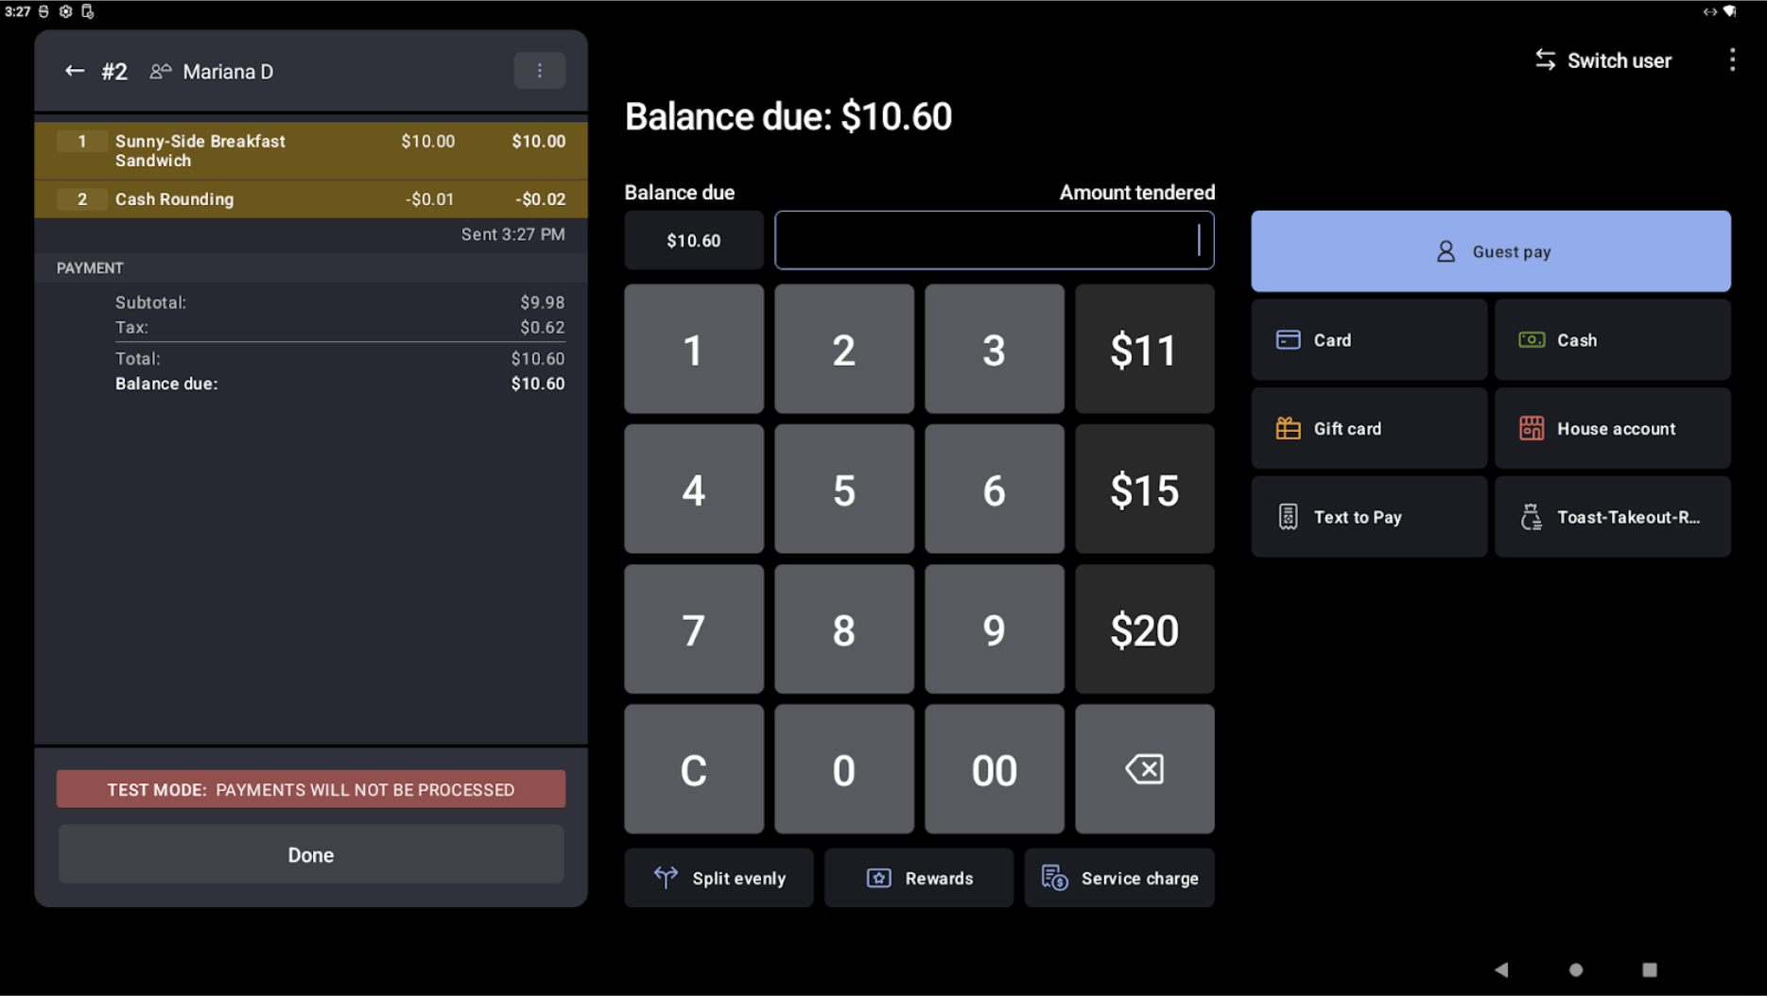
Task: Pay with Gift card
Action: coord(1367,429)
